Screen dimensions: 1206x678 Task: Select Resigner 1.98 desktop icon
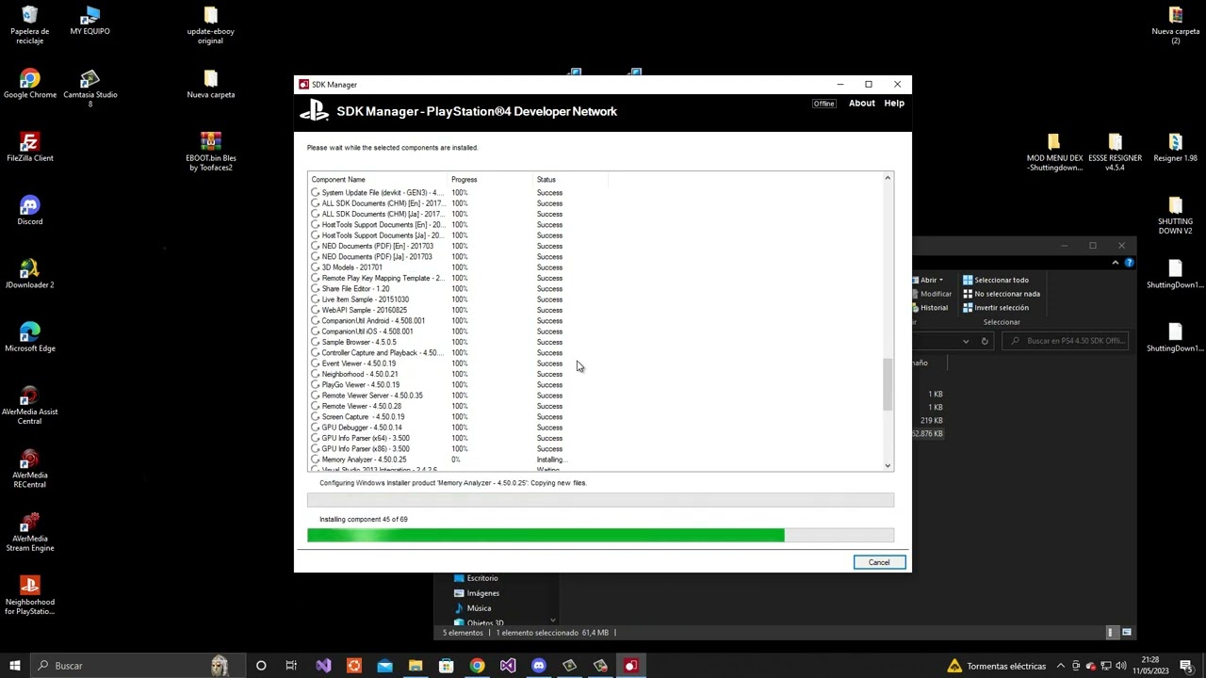click(1175, 147)
